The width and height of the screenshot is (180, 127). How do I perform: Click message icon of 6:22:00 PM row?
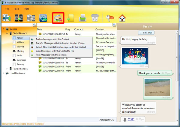pos(40,71)
